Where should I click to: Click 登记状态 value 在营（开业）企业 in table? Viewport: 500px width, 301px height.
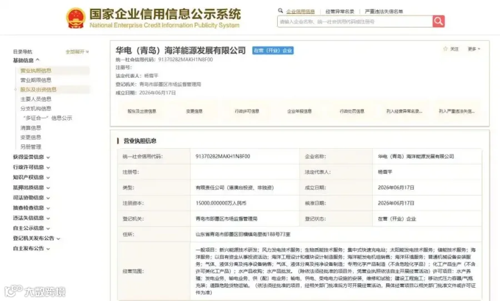[397, 219]
